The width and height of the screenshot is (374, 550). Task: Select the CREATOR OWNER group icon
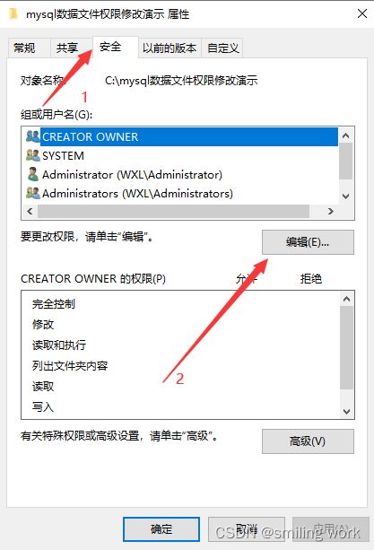(33, 136)
